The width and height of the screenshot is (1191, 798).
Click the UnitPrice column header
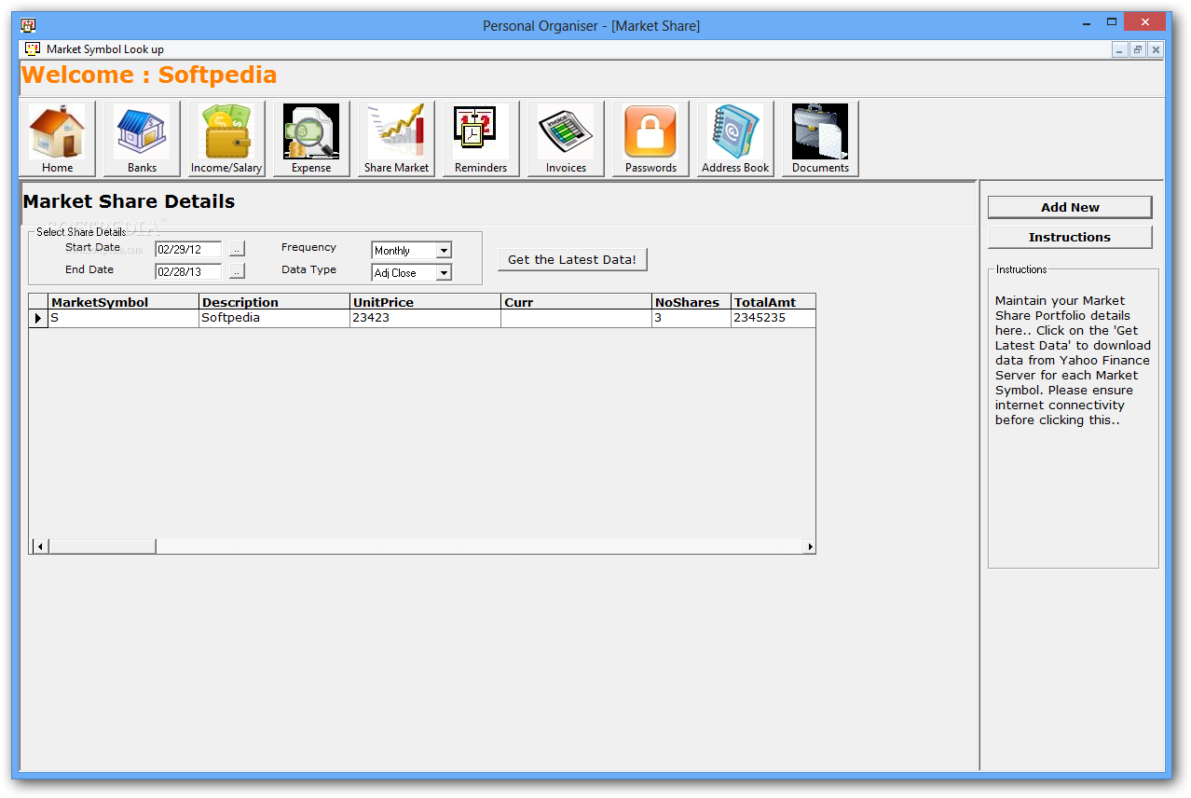click(x=426, y=302)
